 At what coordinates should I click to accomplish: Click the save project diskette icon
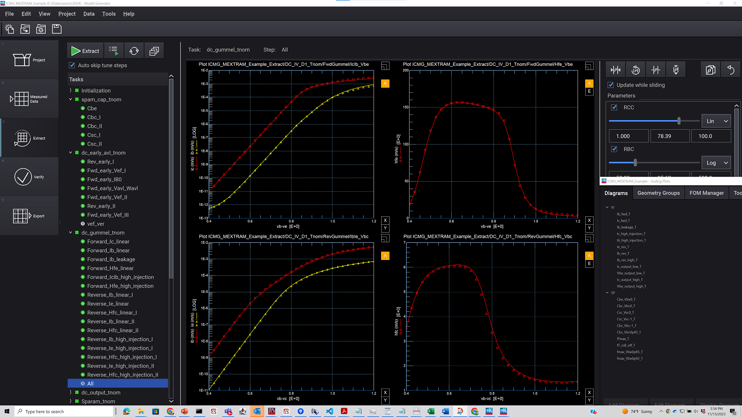(x=56, y=29)
